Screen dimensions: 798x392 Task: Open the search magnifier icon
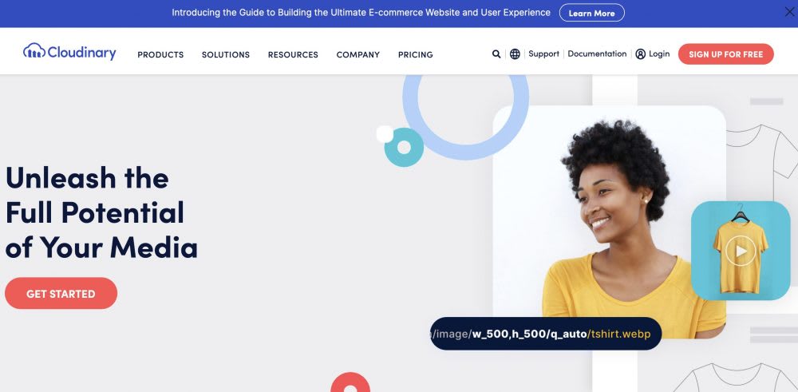(496, 54)
